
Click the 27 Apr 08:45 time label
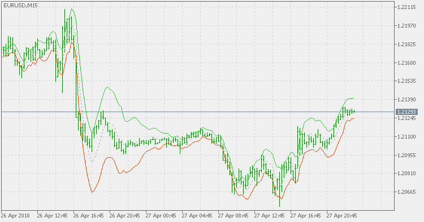[233, 216]
